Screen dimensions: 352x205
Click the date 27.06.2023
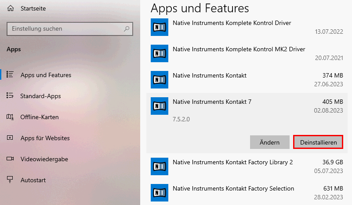(328, 85)
